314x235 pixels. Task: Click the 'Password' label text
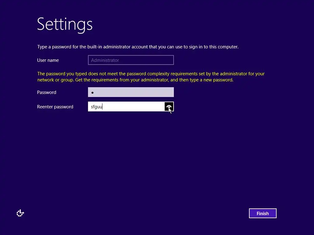(47, 92)
